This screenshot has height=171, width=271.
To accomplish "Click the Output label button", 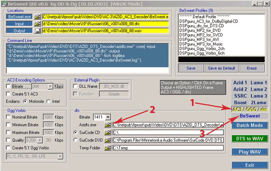I will coord(19,31).
